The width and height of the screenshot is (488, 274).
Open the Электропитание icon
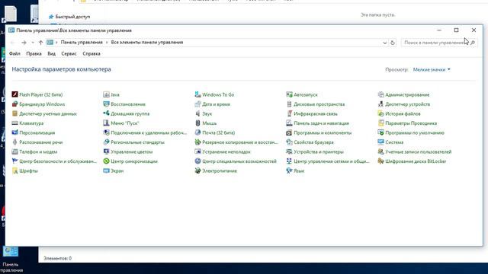(x=197, y=170)
